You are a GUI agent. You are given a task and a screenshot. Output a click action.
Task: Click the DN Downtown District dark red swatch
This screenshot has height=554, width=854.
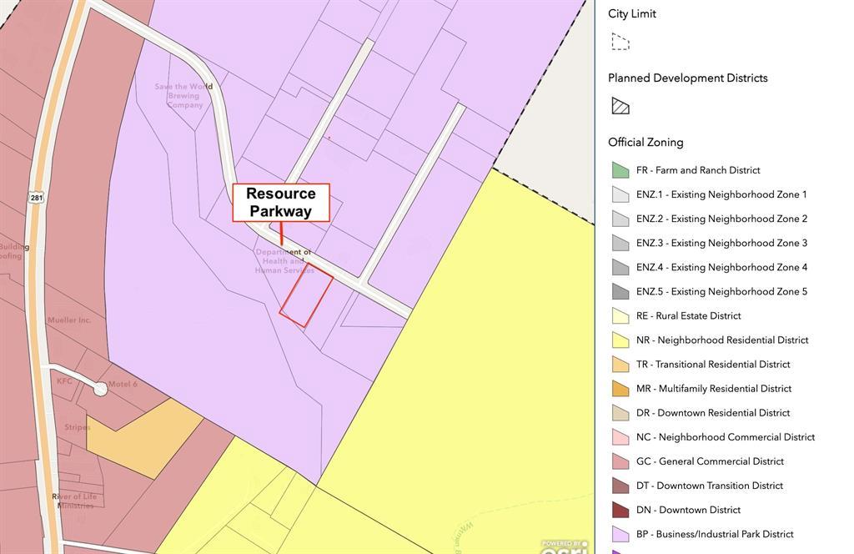620,510
